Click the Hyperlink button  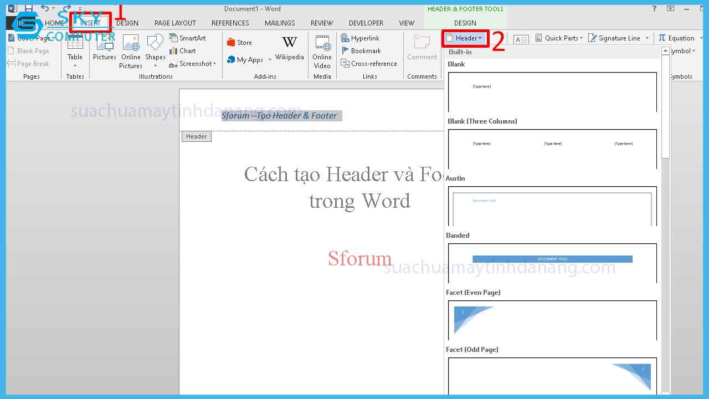click(x=360, y=38)
